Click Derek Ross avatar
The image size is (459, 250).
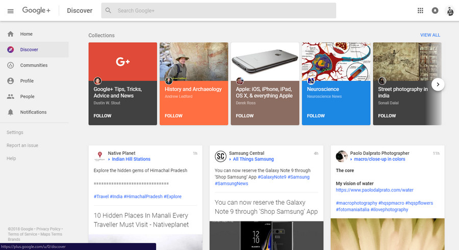[x=240, y=80]
